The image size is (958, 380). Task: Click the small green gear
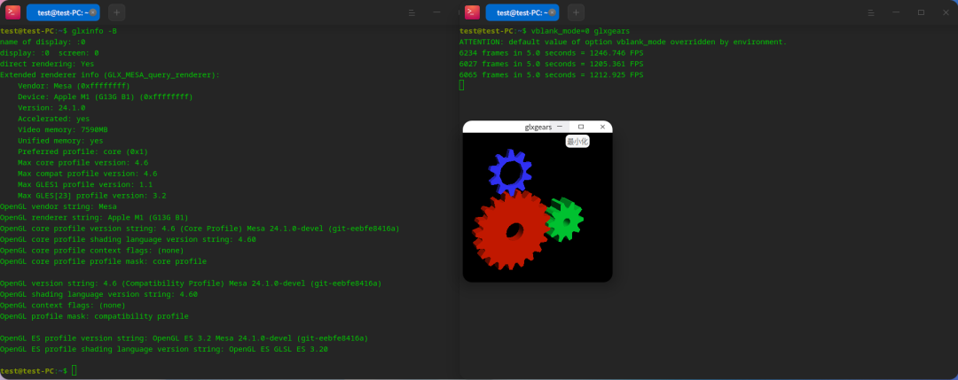[x=564, y=220]
